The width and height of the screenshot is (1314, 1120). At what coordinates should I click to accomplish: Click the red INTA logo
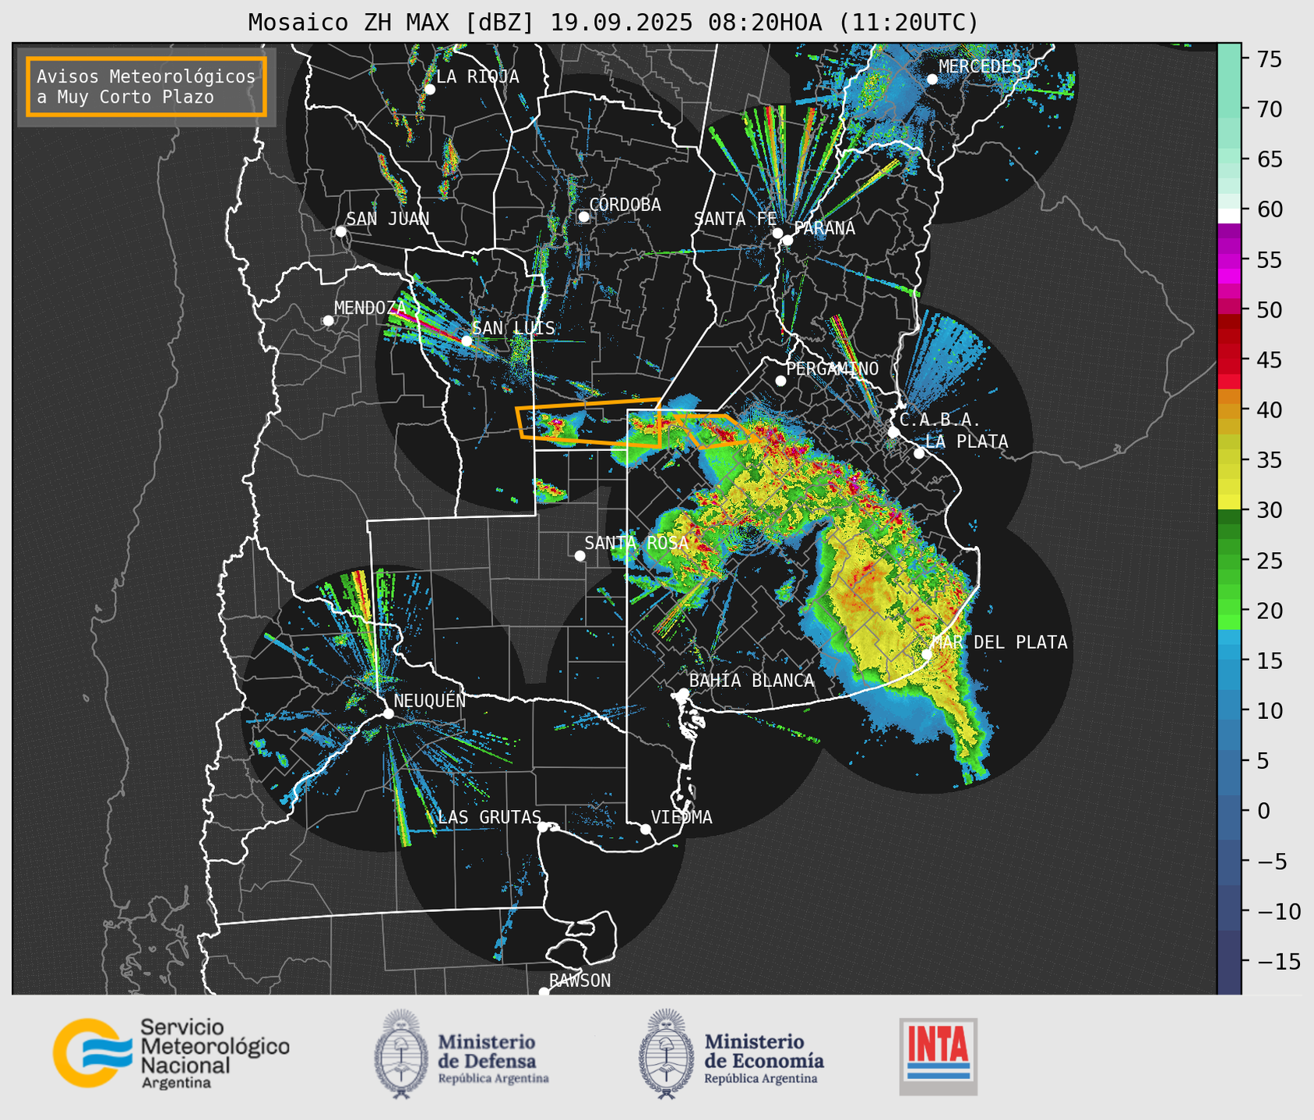(938, 1056)
